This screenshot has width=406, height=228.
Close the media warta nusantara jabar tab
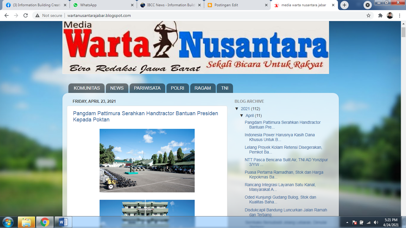[x=333, y=5]
